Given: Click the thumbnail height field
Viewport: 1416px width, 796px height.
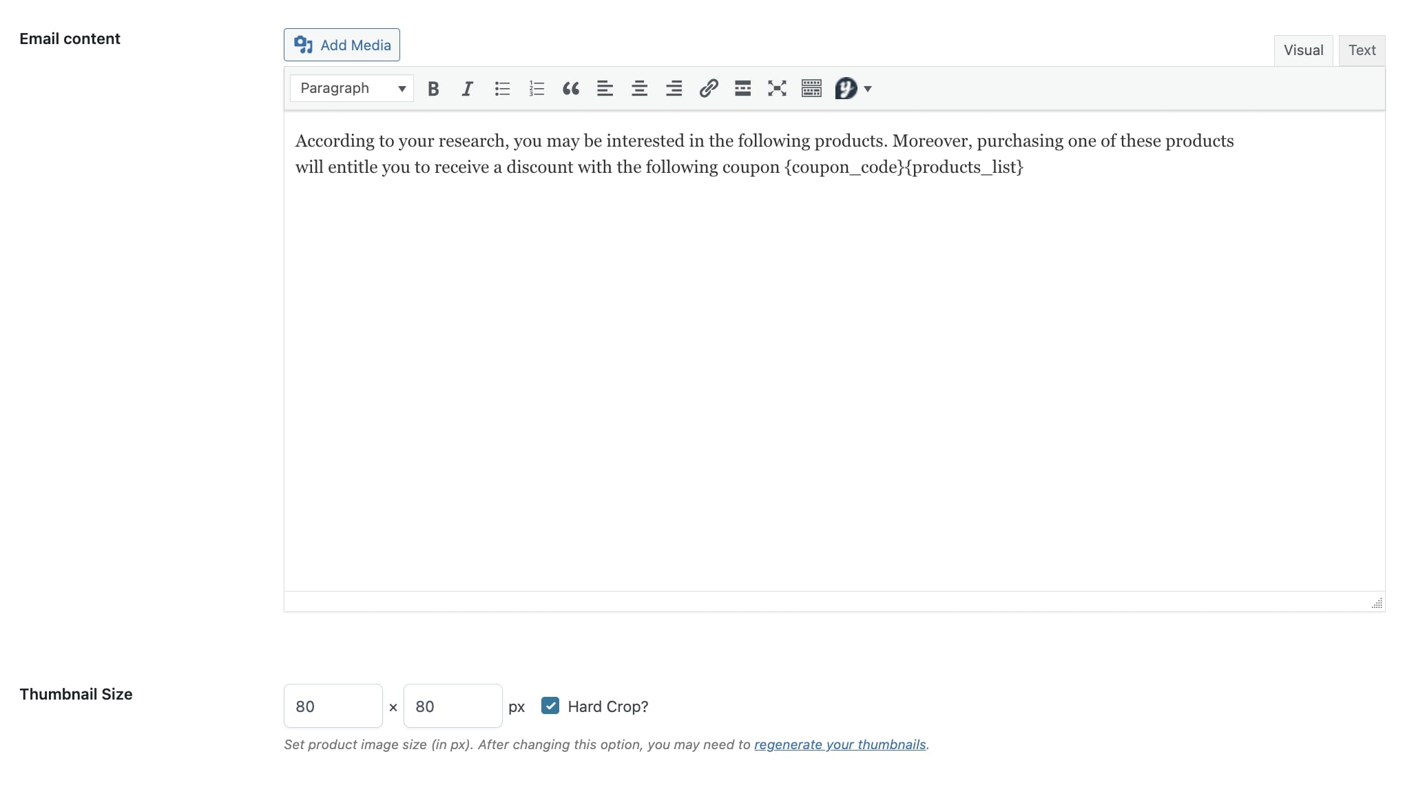Looking at the screenshot, I should pos(453,706).
